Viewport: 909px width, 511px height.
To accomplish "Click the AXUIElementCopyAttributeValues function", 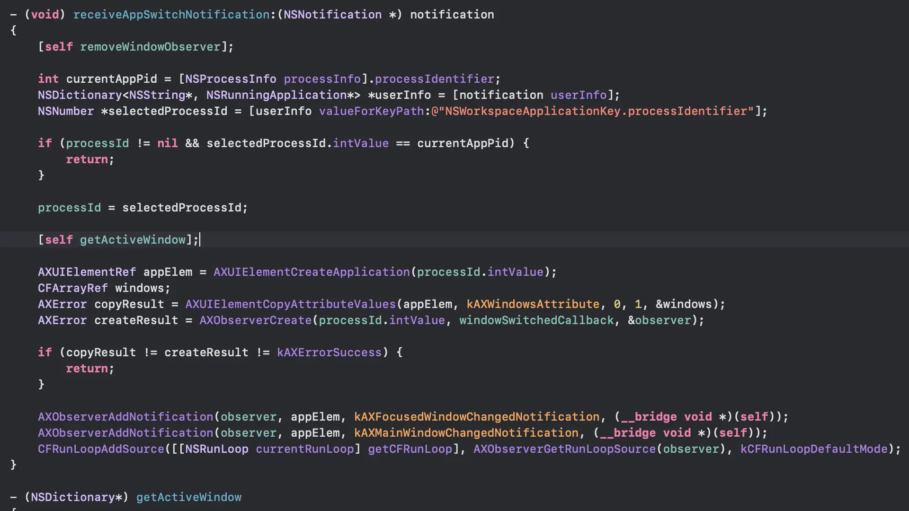I will [x=290, y=304].
